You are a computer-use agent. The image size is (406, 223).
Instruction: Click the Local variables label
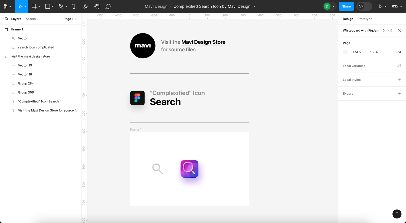(354, 66)
